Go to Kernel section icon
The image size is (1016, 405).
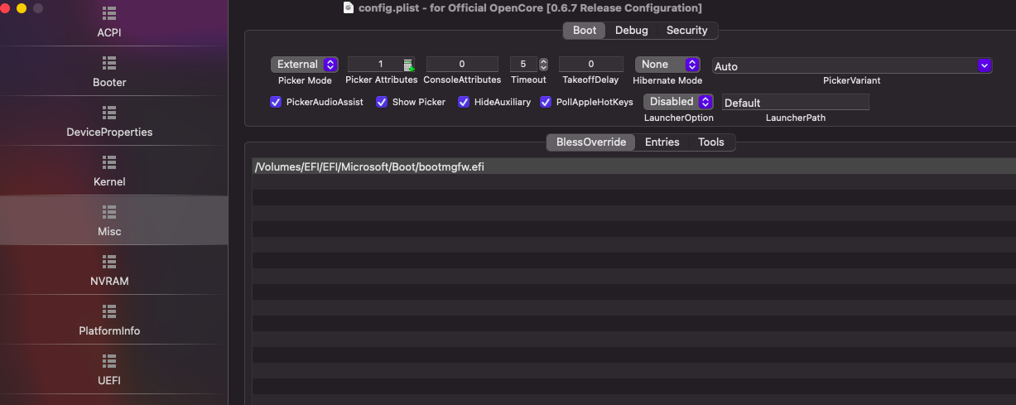109,162
